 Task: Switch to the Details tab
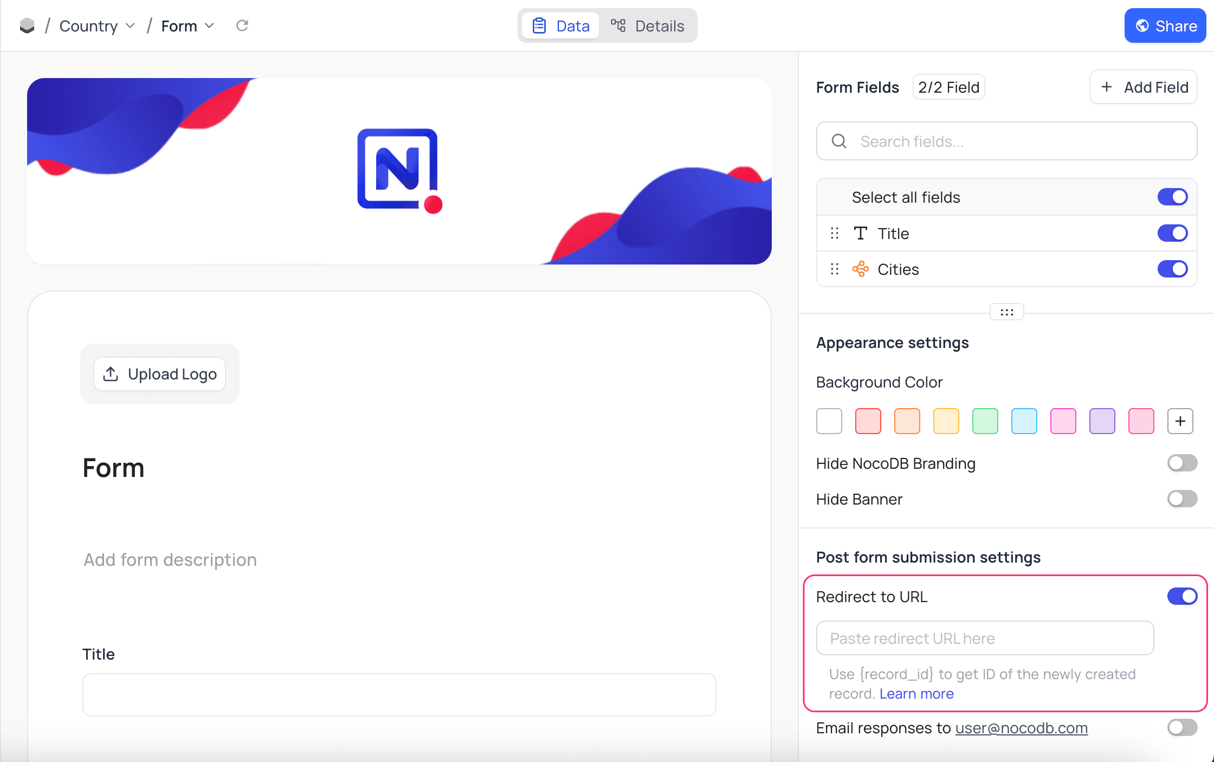pyautogui.click(x=648, y=26)
